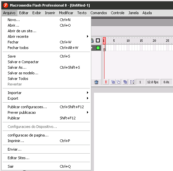Click the Flash application logo icon

pos(6,5)
